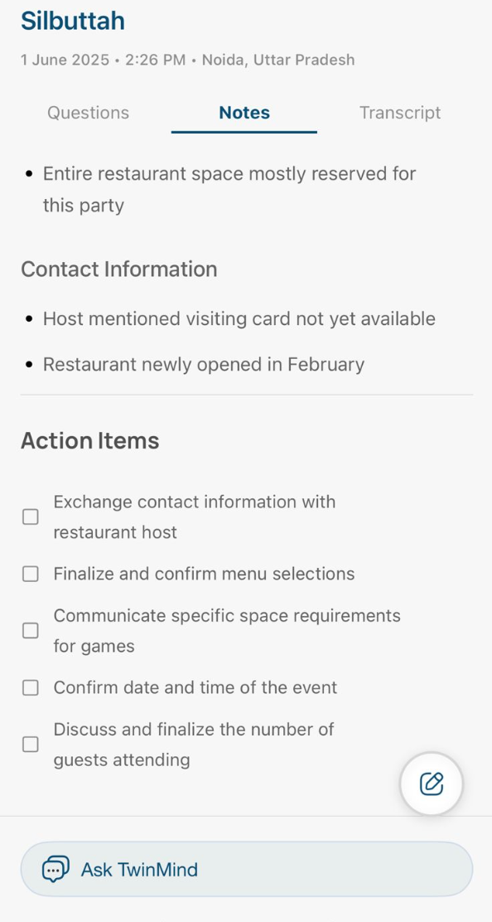Click the Action Items heading

click(89, 440)
